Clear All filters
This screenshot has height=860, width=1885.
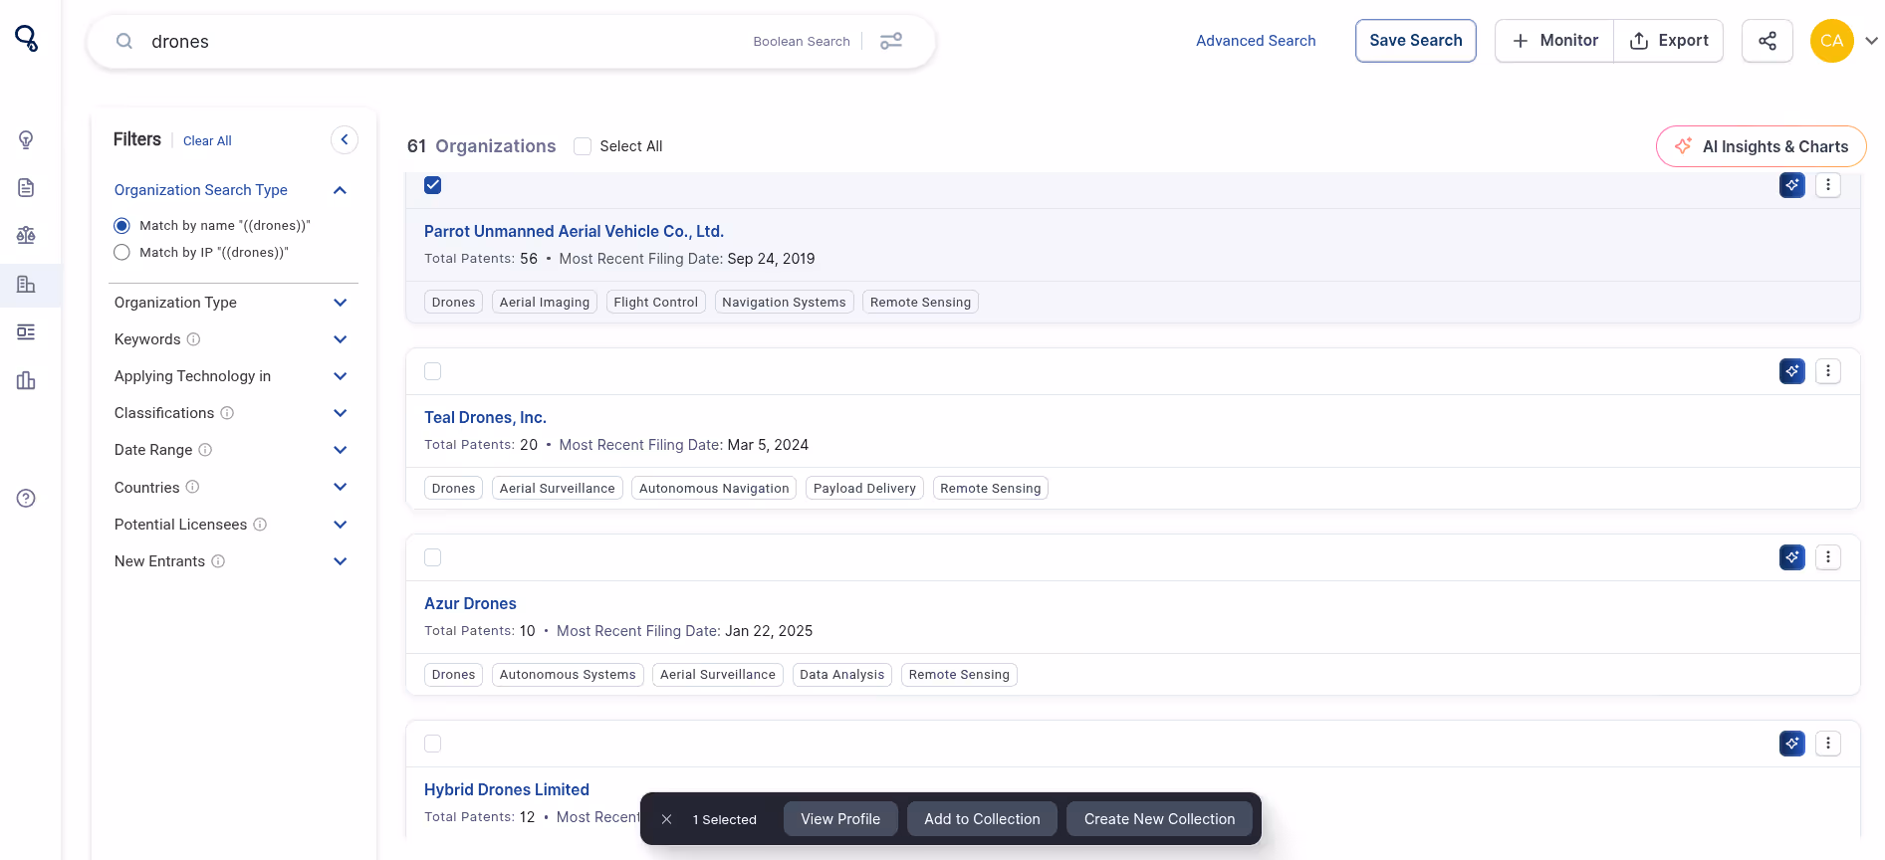tap(207, 141)
